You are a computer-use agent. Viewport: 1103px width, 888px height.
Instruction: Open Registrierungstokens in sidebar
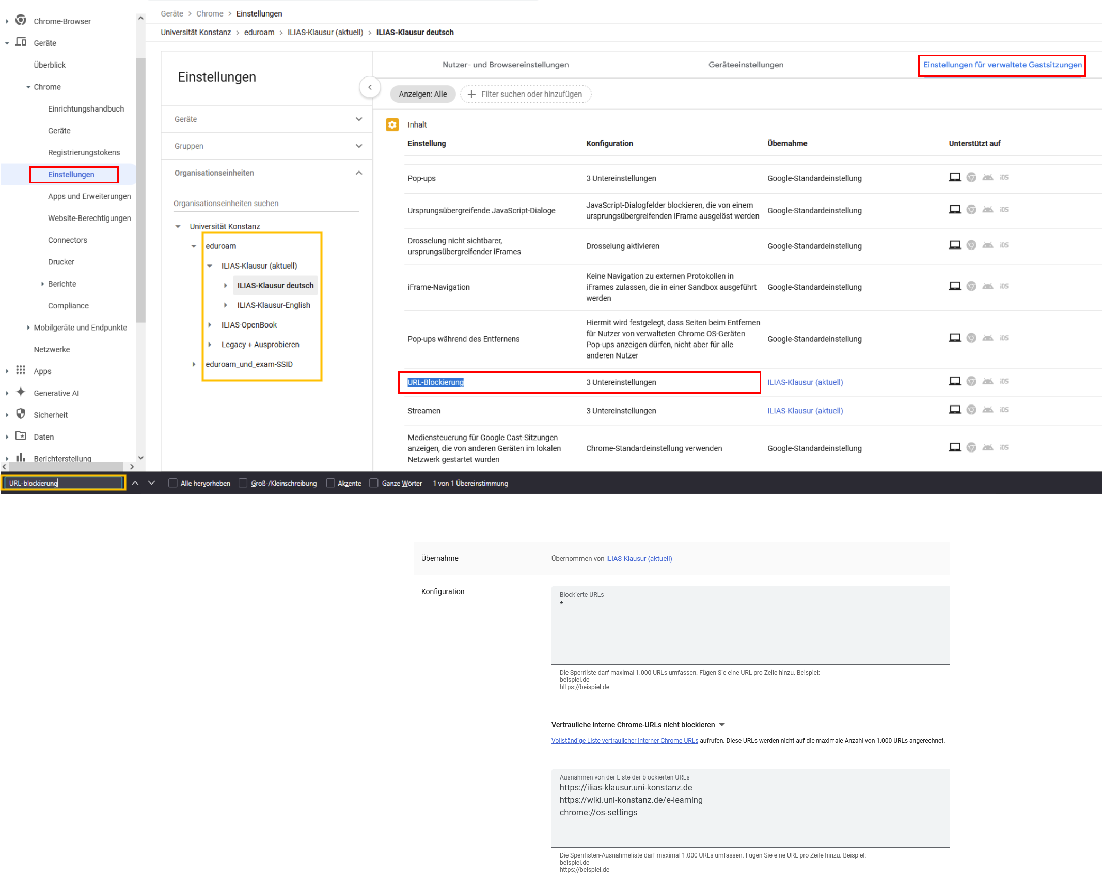pos(84,152)
